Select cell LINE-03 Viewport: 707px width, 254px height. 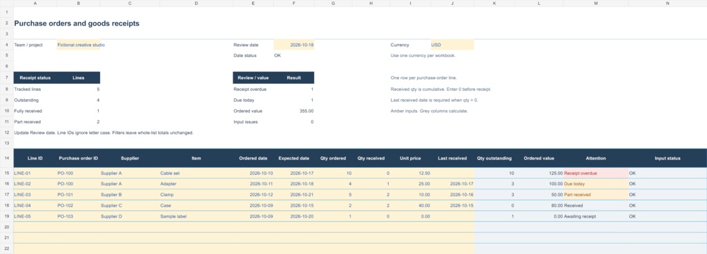coord(35,195)
